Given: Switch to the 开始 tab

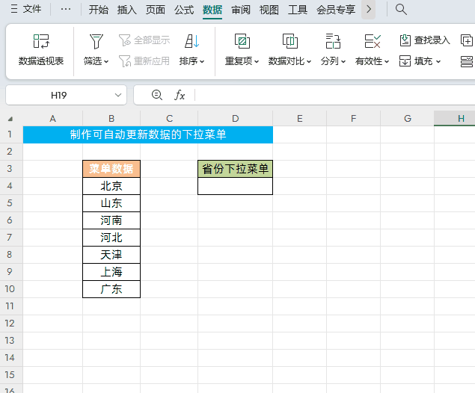Looking at the screenshot, I should point(99,10).
